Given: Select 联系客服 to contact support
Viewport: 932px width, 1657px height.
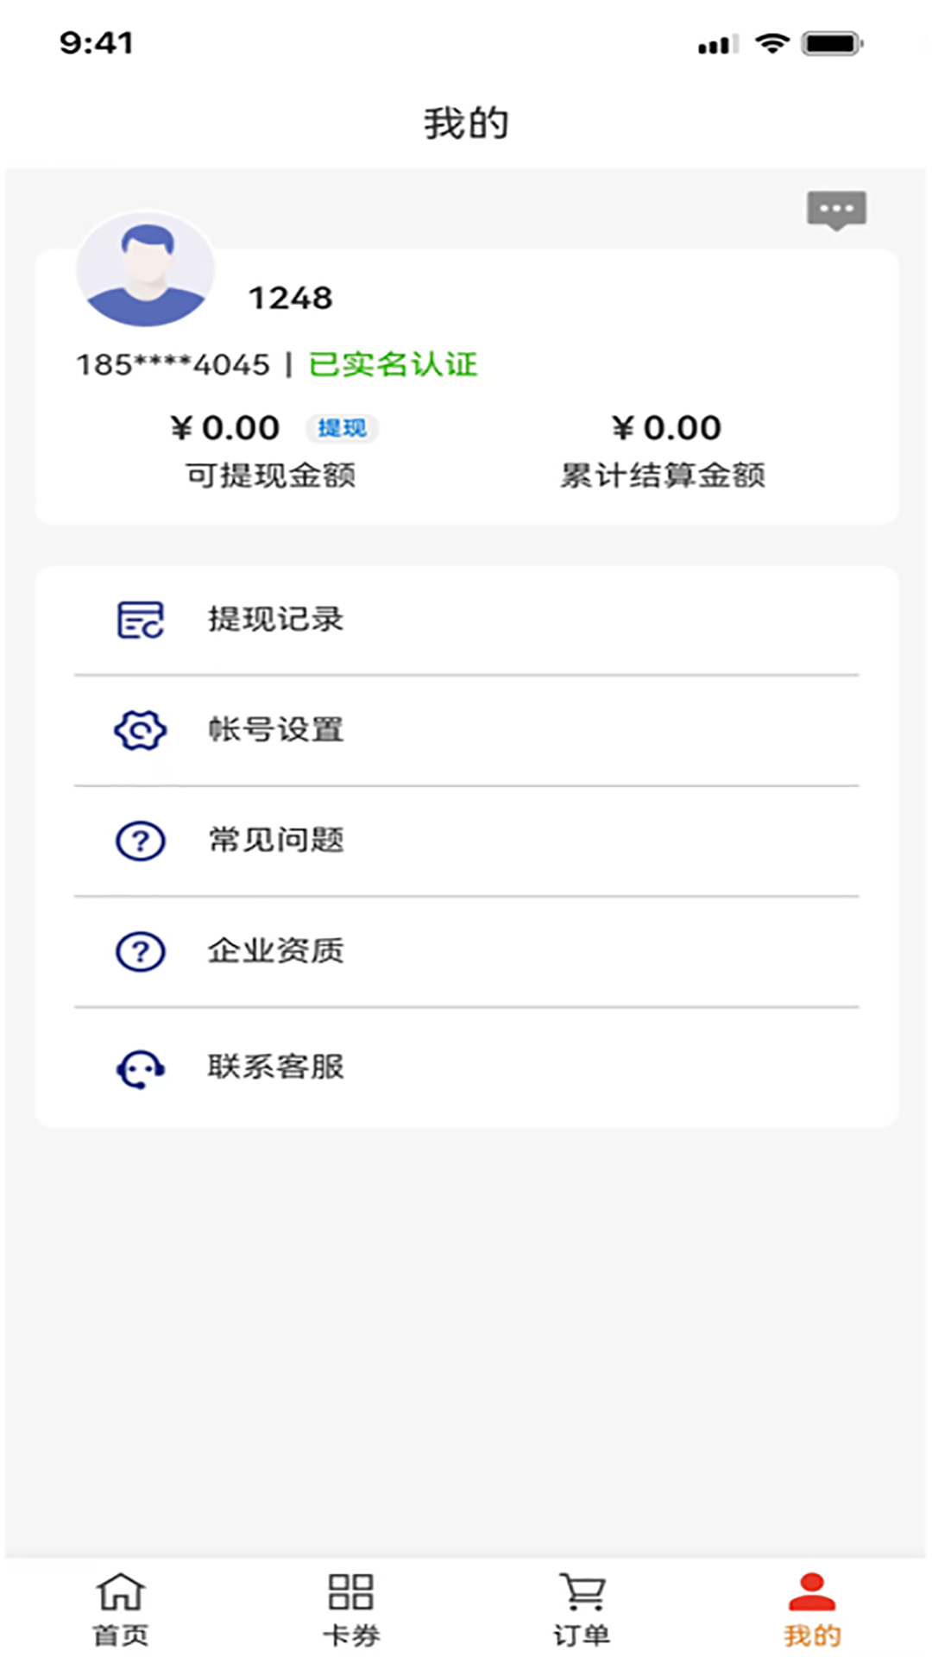Looking at the screenshot, I should pyautogui.click(x=276, y=1068).
